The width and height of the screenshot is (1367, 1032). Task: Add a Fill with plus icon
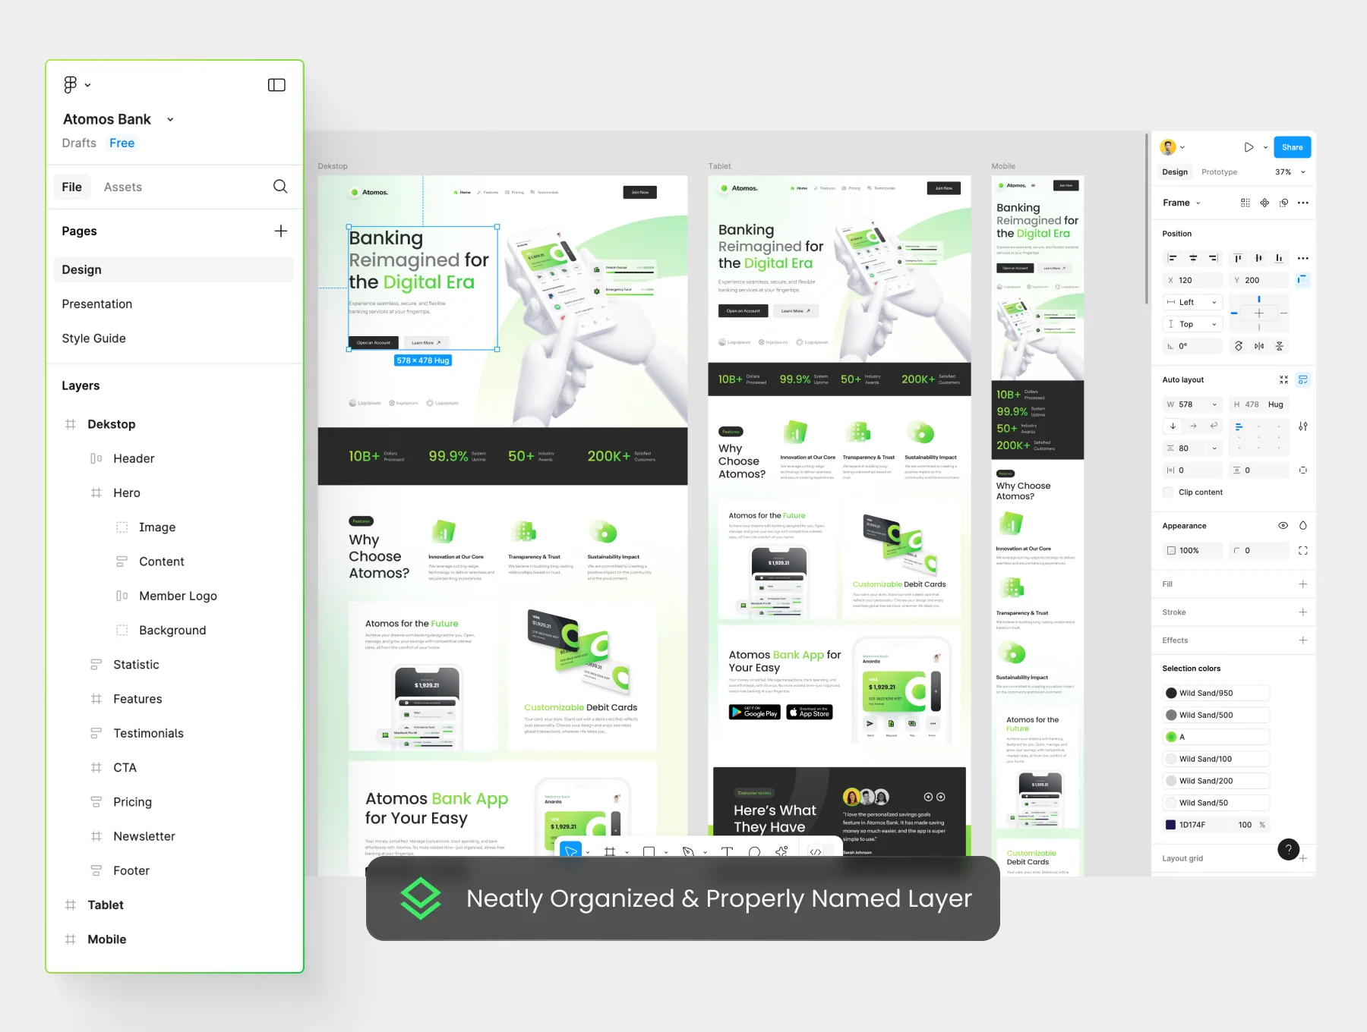[x=1303, y=584]
